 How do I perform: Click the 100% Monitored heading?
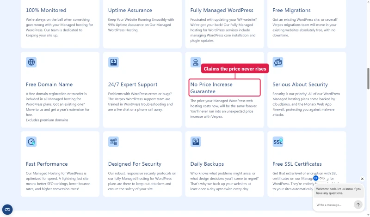coord(46,10)
